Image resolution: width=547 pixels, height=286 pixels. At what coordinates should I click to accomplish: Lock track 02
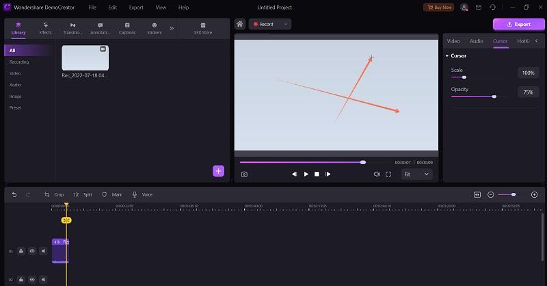21,279
